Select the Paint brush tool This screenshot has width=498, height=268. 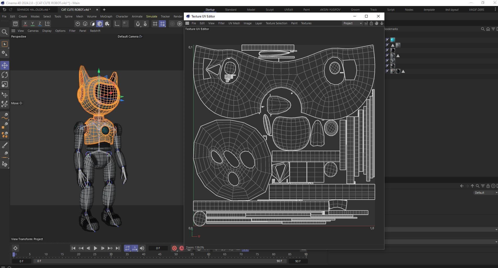pyautogui.click(x=5, y=145)
